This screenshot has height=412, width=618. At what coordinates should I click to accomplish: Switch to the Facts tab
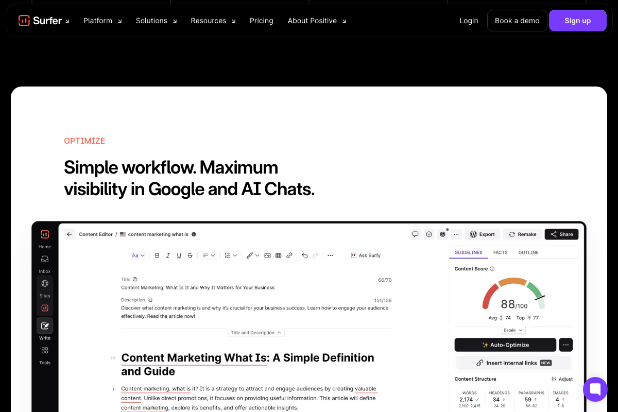tap(500, 252)
